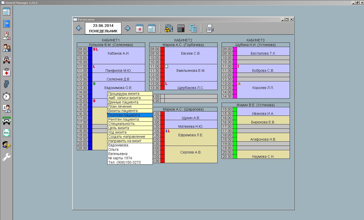Image resolution: width=364 pixels, height=220 pixels.
Task: Click the ruble sign finance icon in sidebar
Action: point(7,84)
